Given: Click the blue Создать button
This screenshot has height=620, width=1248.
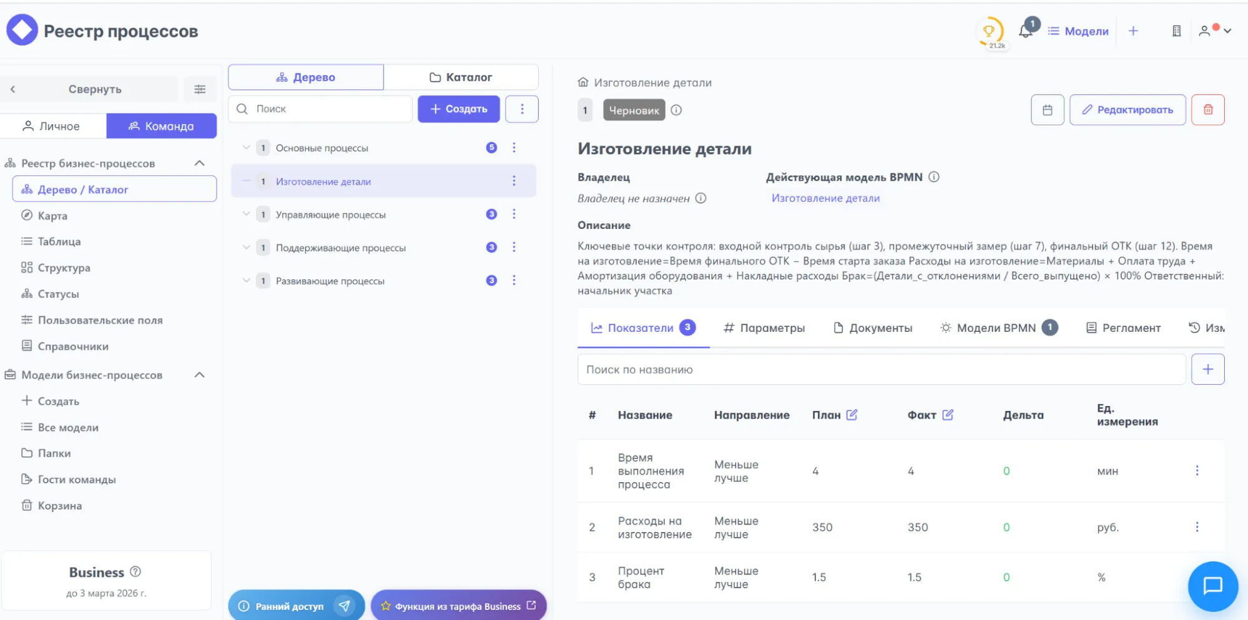Looking at the screenshot, I should [x=459, y=109].
